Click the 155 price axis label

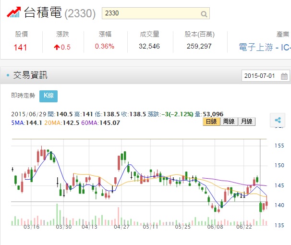pyautogui.click(x=279, y=146)
